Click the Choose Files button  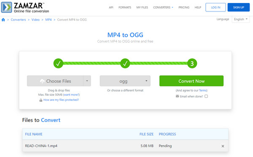[x=55, y=81]
